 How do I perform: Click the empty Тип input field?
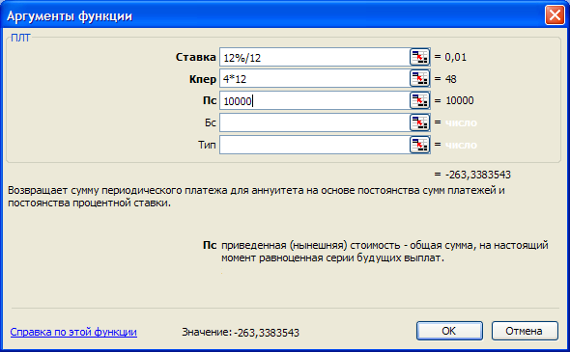coord(314,145)
